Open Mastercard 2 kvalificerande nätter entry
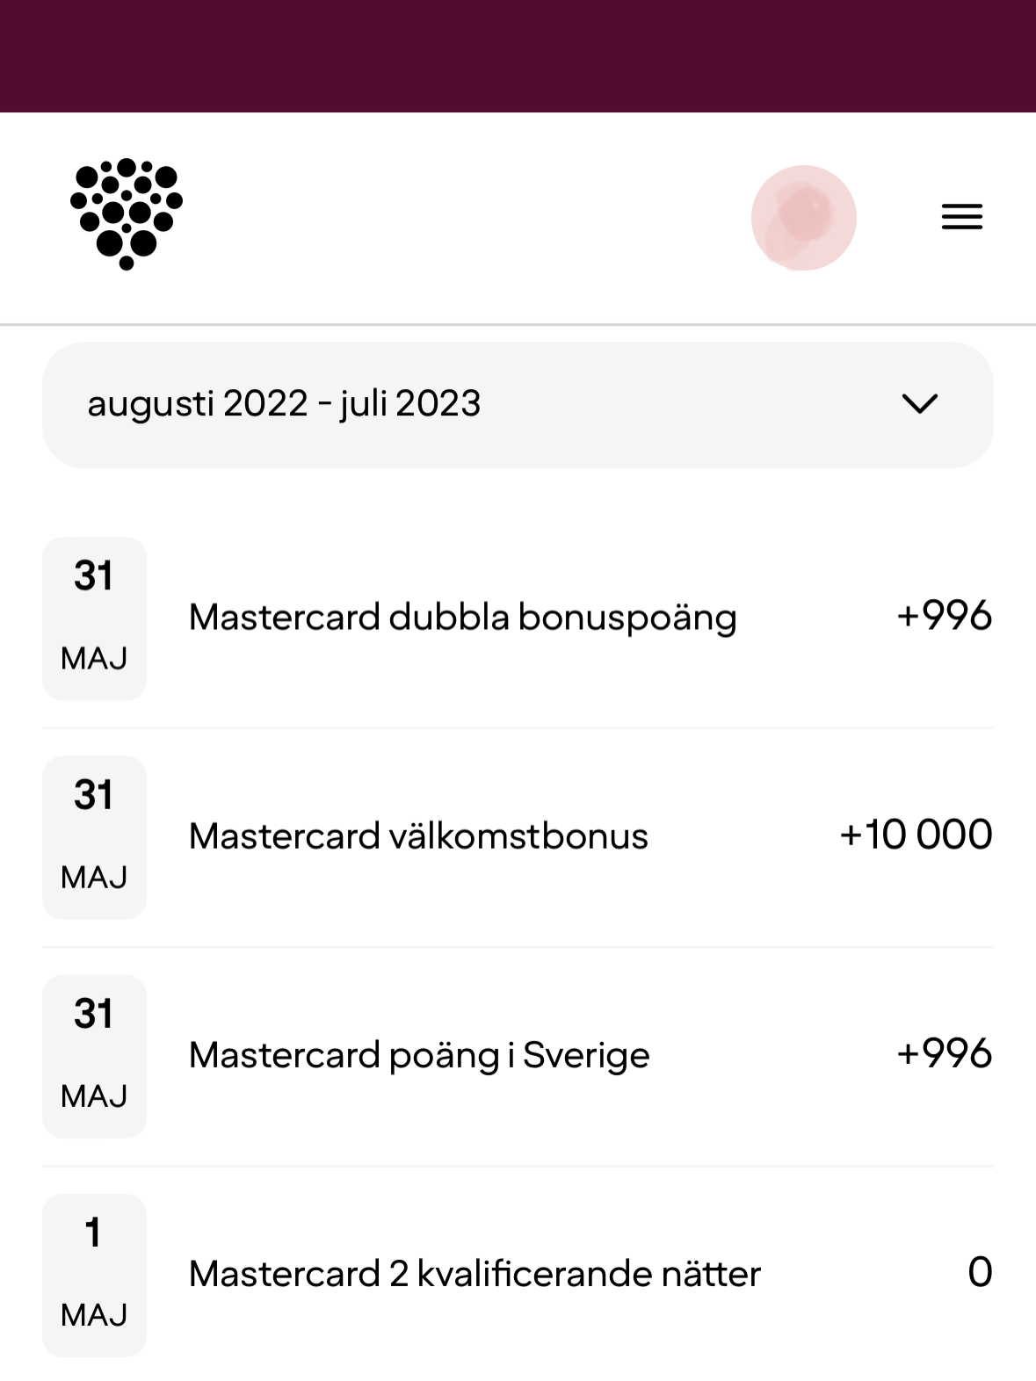The height and width of the screenshot is (1381, 1036). pos(475,1274)
